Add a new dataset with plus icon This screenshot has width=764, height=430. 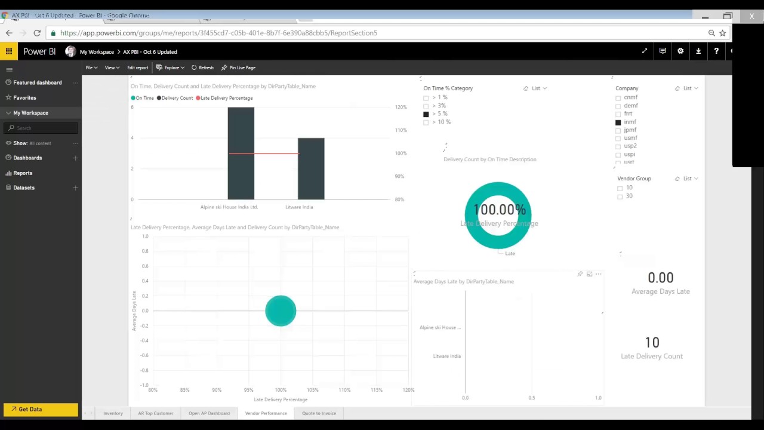click(75, 188)
